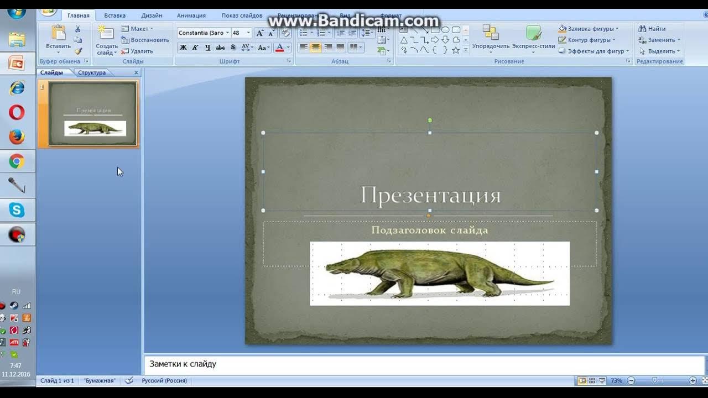Open the Эффекты для фигур dropdown
This screenshot has height=398, width=708.
(594, 51)
